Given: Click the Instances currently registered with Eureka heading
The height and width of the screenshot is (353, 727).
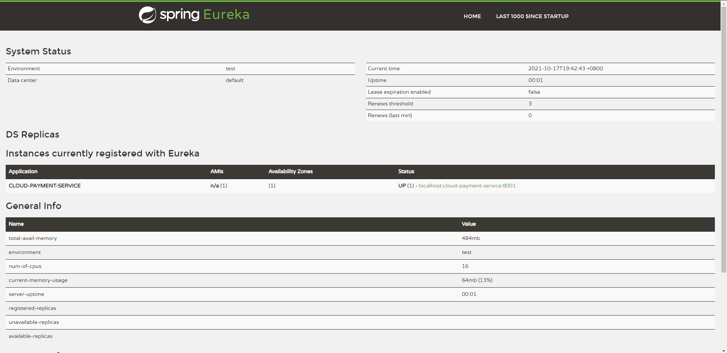Looking at the screenshot, I should click(103, 153).
